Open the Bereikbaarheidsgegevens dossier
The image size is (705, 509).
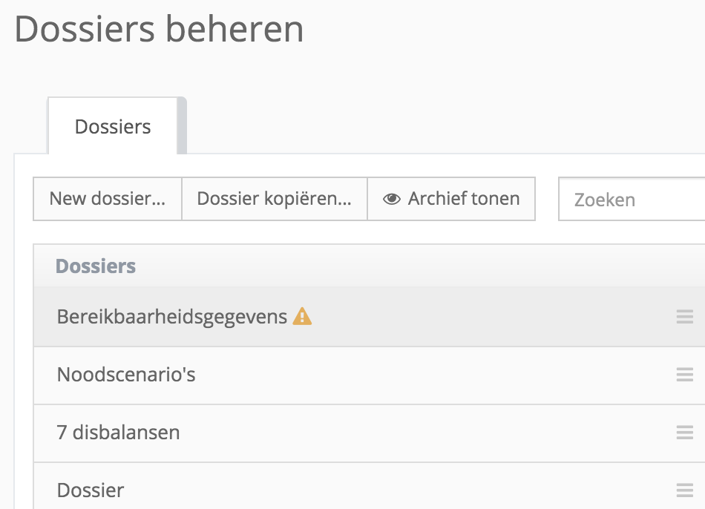pyautogui.click(x=369, y=317)
